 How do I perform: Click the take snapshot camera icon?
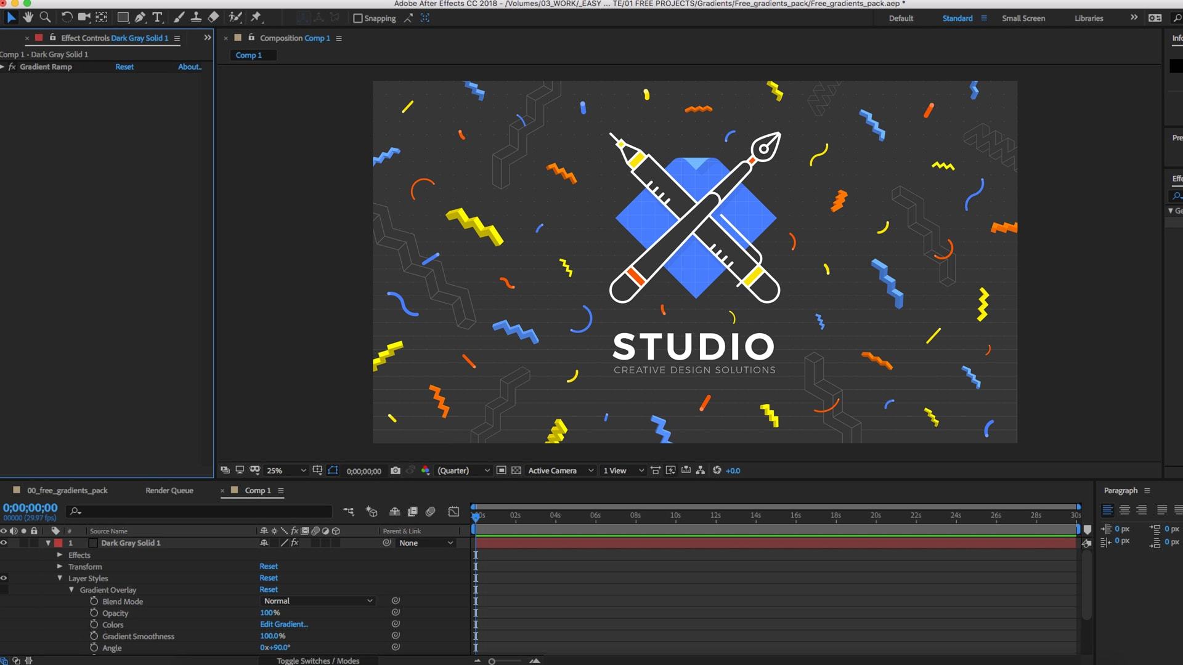(x=396, y=470)
